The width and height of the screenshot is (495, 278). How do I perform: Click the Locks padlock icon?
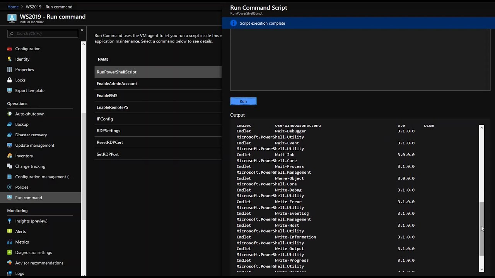coord(10,80)
